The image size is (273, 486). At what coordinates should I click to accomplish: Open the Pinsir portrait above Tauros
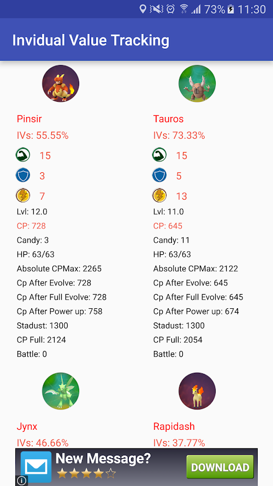(197, 84)
